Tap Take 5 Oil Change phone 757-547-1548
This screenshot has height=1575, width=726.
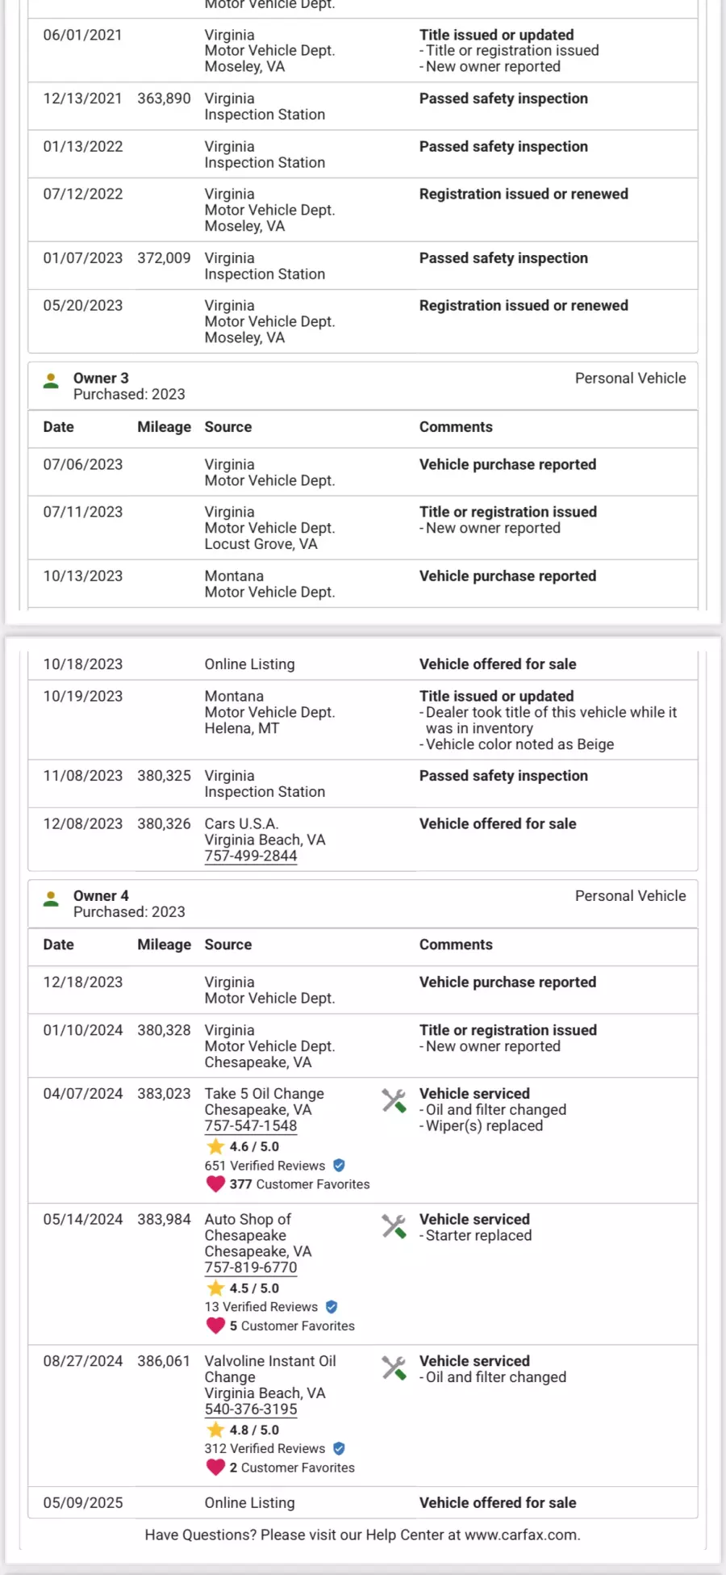251,1125
